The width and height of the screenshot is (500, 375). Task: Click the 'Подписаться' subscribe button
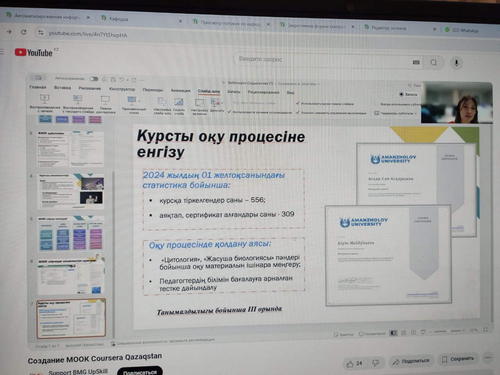(x=139, y=372)
